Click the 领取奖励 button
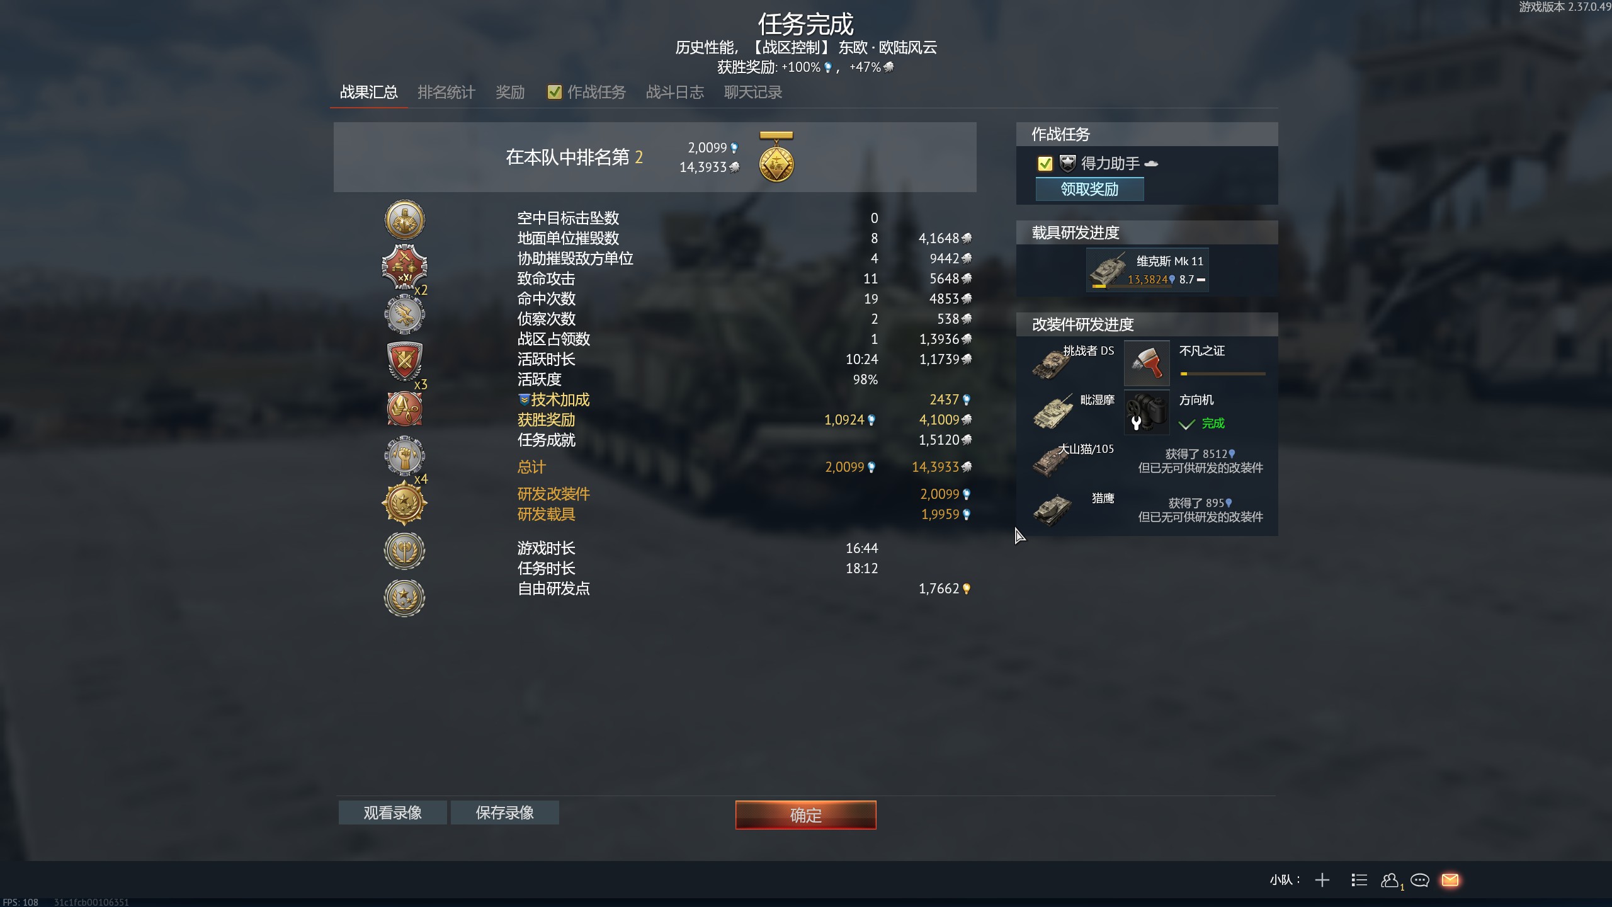This screenshot has height=907, width=1612. (x=1089, y=189)
